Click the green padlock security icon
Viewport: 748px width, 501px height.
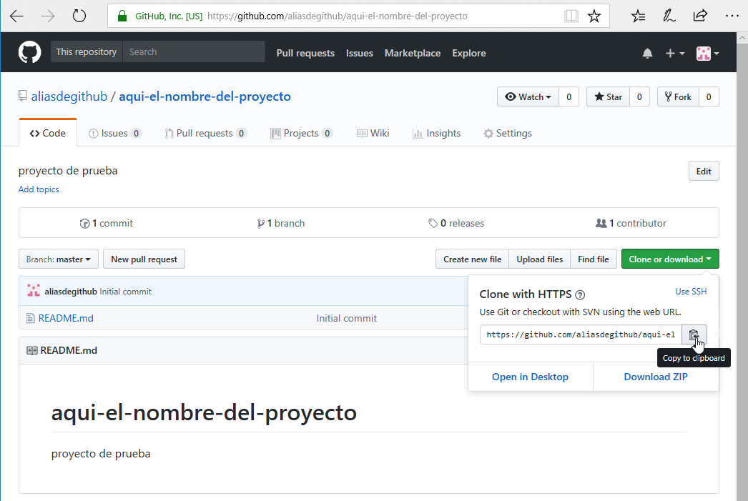point(122,16)
